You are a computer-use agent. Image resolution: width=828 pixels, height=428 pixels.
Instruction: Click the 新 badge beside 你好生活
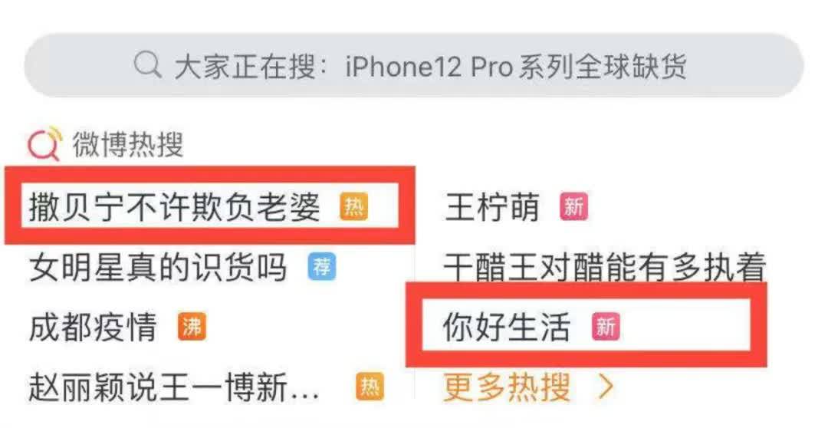click(x=606, y=327)
